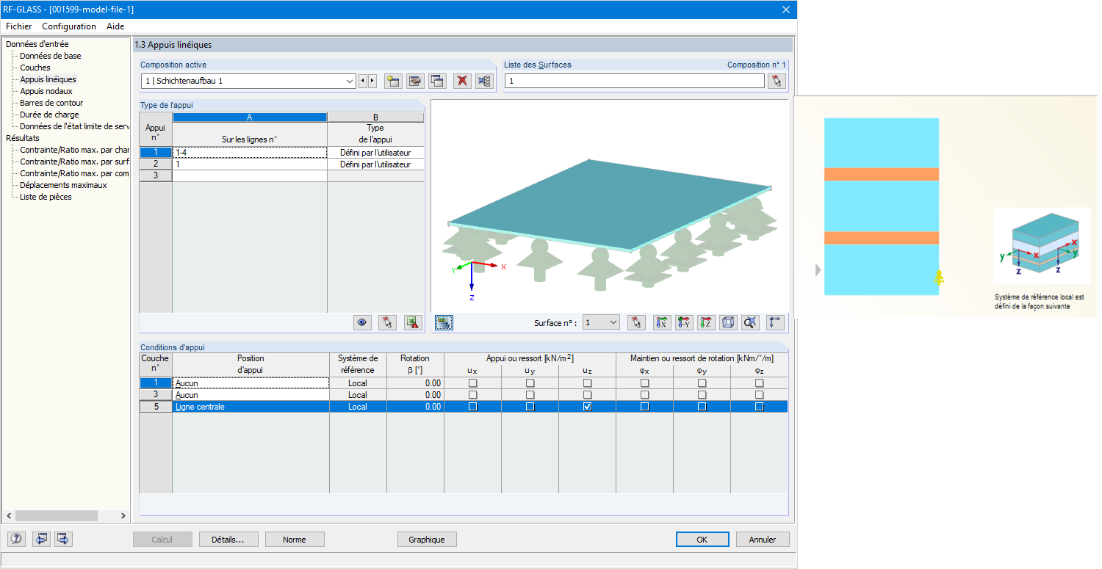The width and height of the screenshot is (1102, 569).
Task: Enable φz restraint for layer 3
Action: [x=759, y=395]
